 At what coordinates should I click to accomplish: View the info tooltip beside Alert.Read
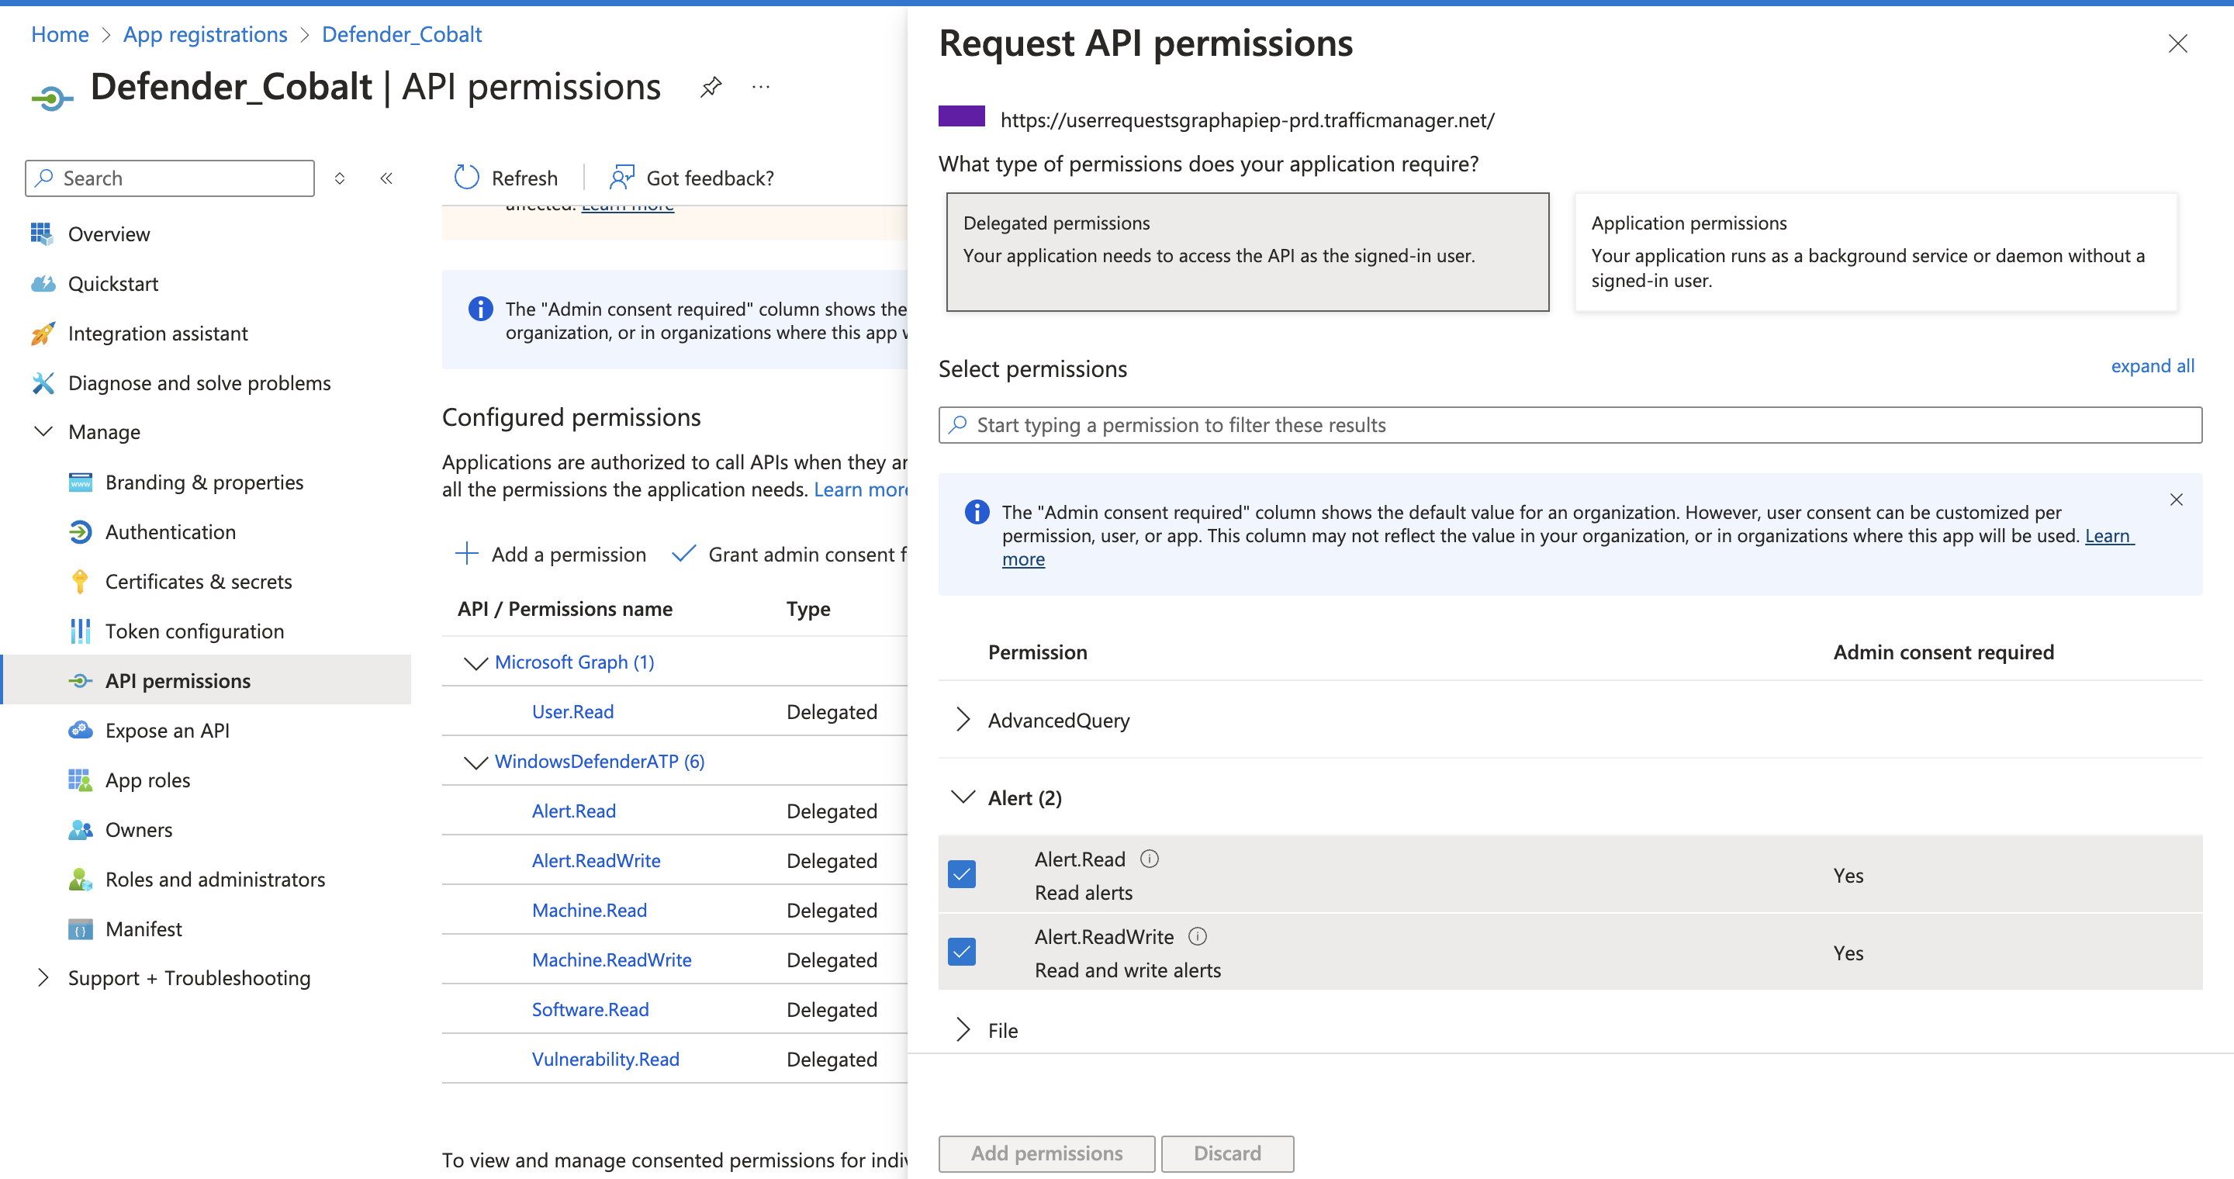tap(1149, 858)
